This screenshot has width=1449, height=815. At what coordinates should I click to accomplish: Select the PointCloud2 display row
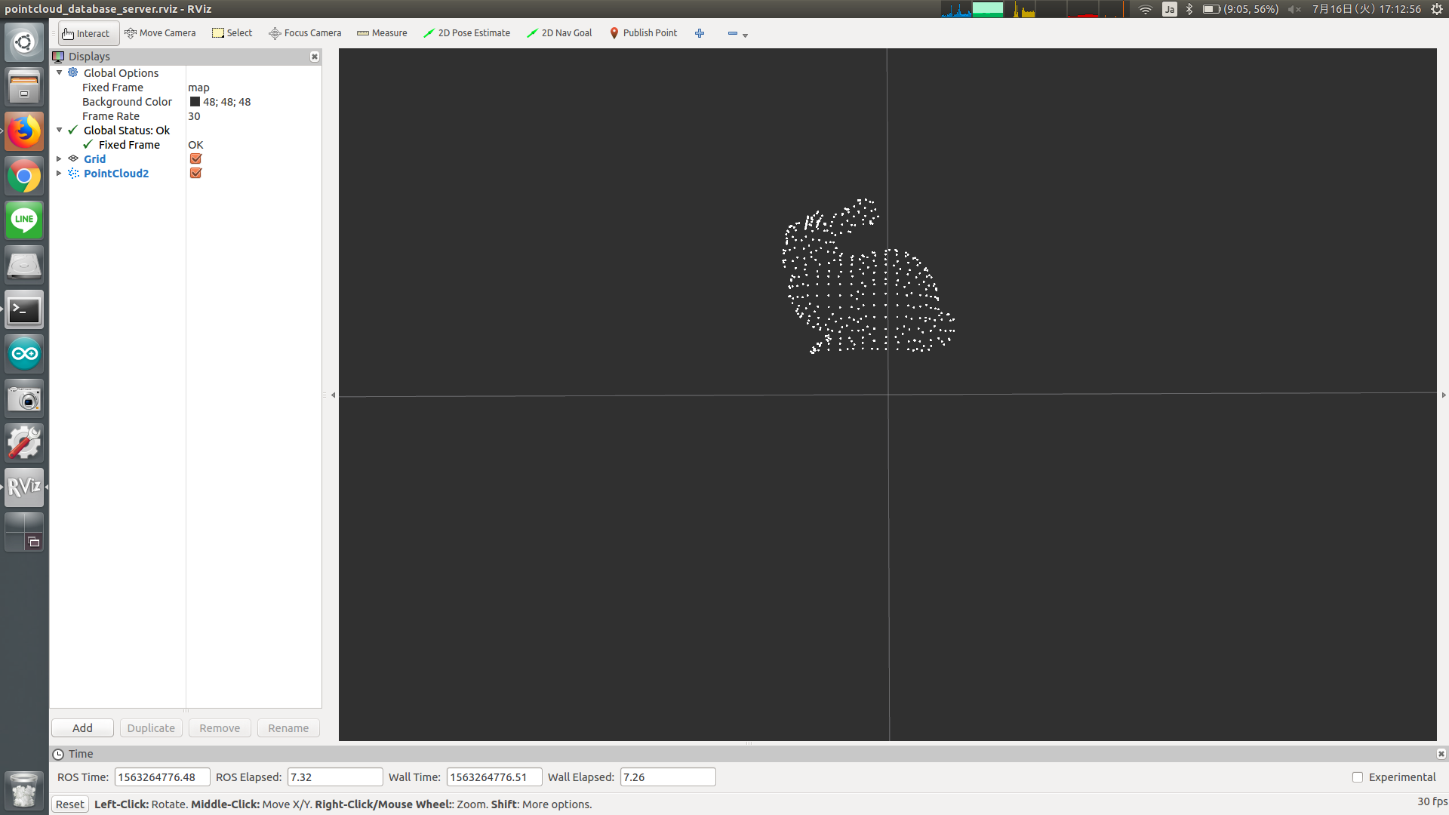(186, 174)
